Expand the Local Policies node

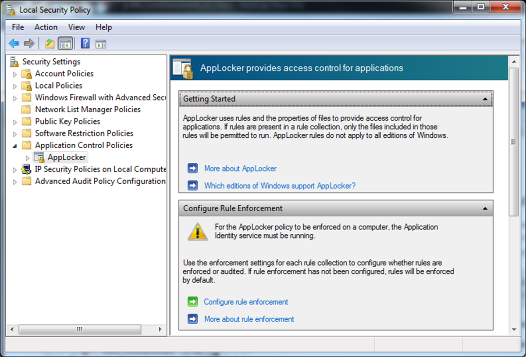(x=15, y=86)
